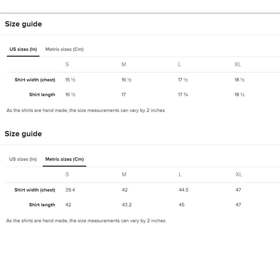
Task: Select the active US sizes (In) tab in the upper size guide
Action: [x=23, y=49]
